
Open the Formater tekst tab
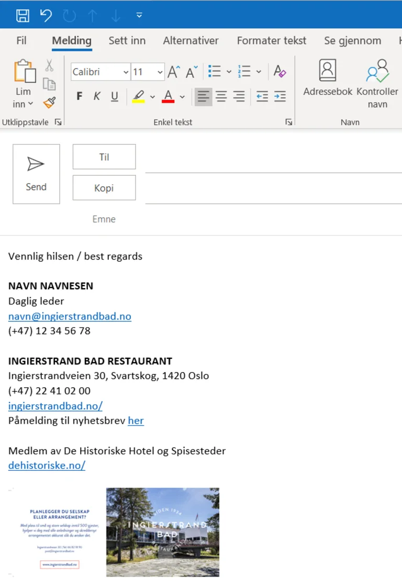coord(271,41)
